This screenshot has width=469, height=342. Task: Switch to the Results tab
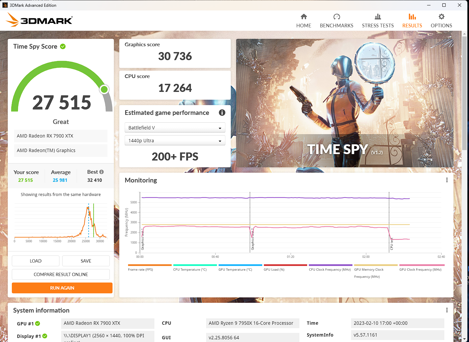coord(412,21)
